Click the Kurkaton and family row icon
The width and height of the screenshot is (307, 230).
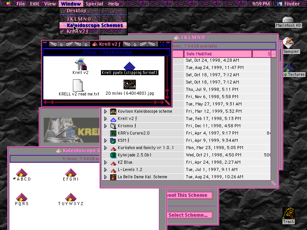click(x=113, y=148)
